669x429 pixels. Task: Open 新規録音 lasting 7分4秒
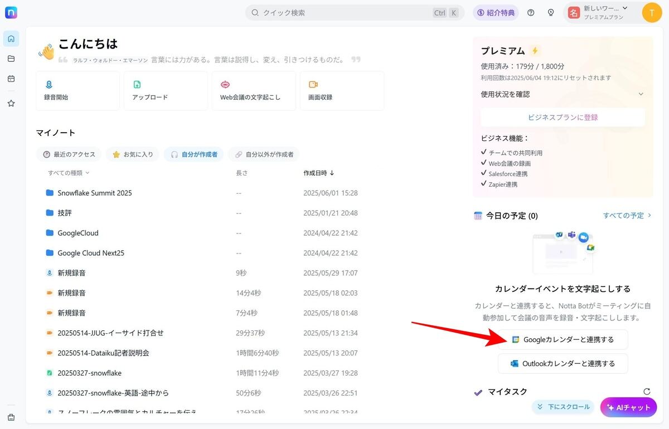(x=71, y=313)
